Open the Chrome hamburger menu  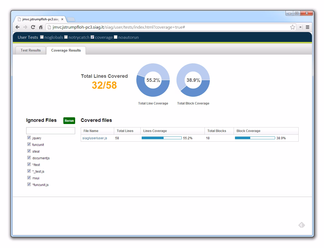coord(307,27)
